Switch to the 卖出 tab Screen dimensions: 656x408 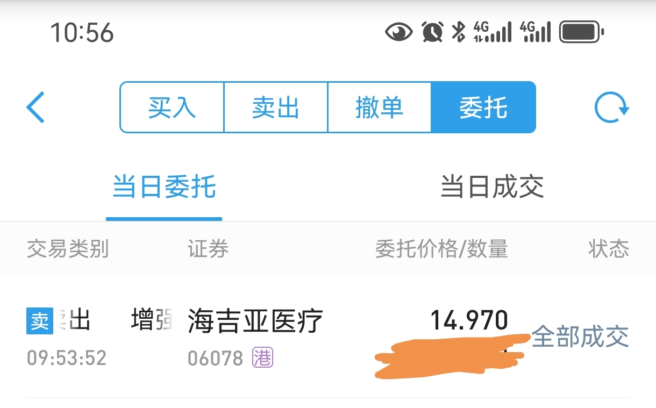pyautogui.click(x=276, y=107)
